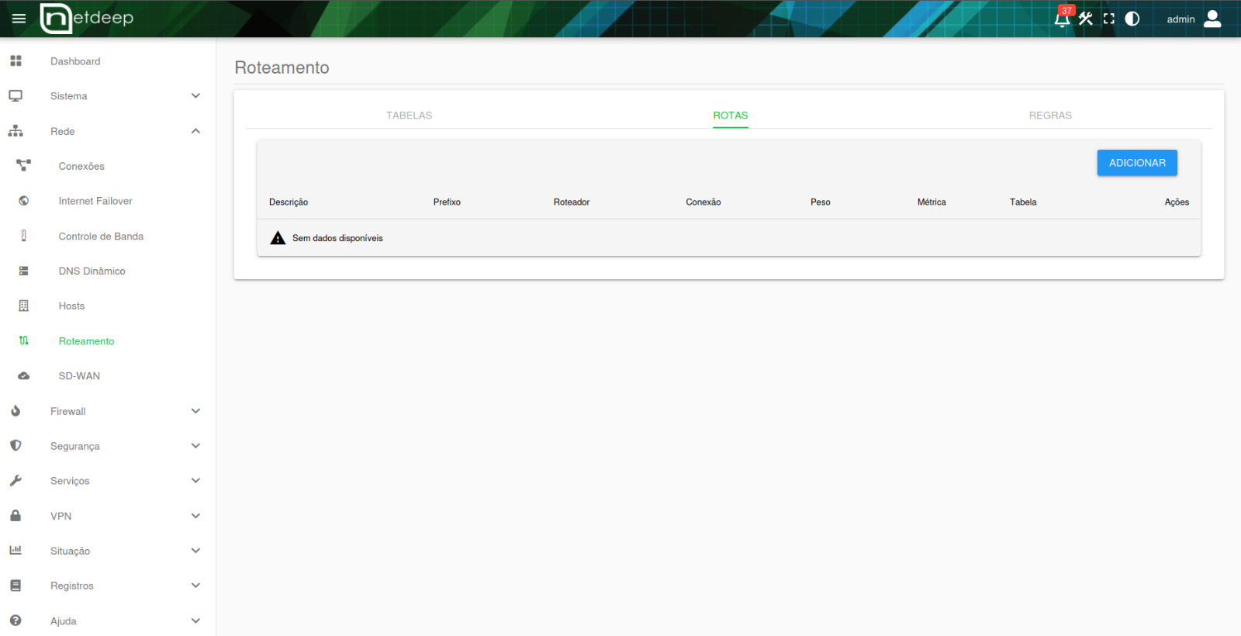This screenshot has width=1241, height=636.
Task: Expand the Sistema menu chevron
Action: [x=195, y=96]
